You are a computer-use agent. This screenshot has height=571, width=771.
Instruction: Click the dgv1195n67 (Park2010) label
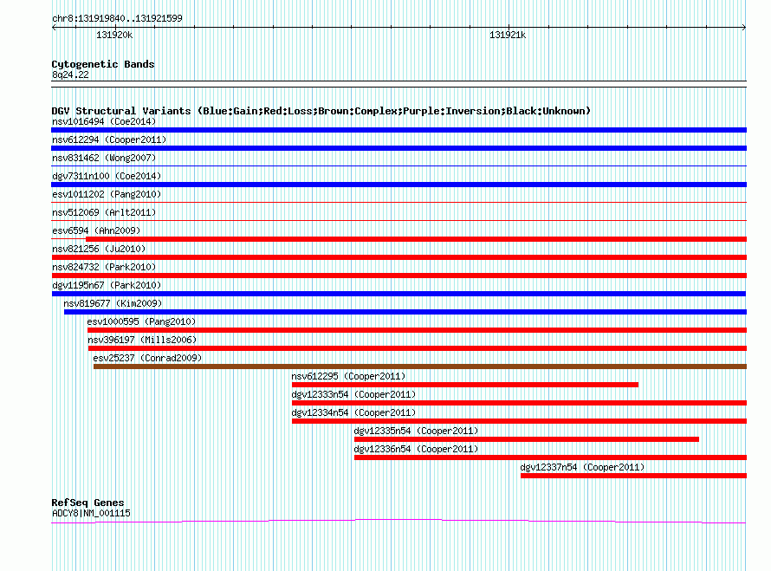pyautogui.click(x=107, y=285)
